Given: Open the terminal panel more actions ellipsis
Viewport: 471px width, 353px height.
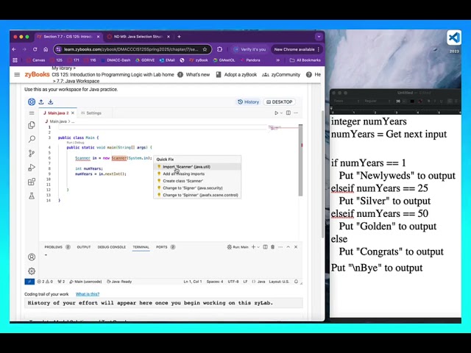Looking at the screenshot, I should point(280,247).
